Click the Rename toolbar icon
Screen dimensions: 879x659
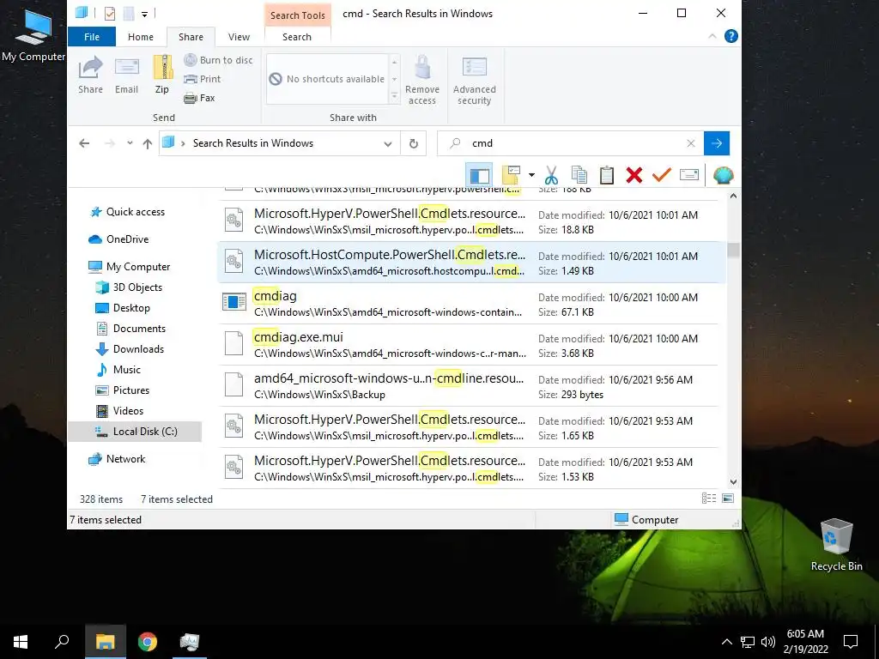[689, 175]
